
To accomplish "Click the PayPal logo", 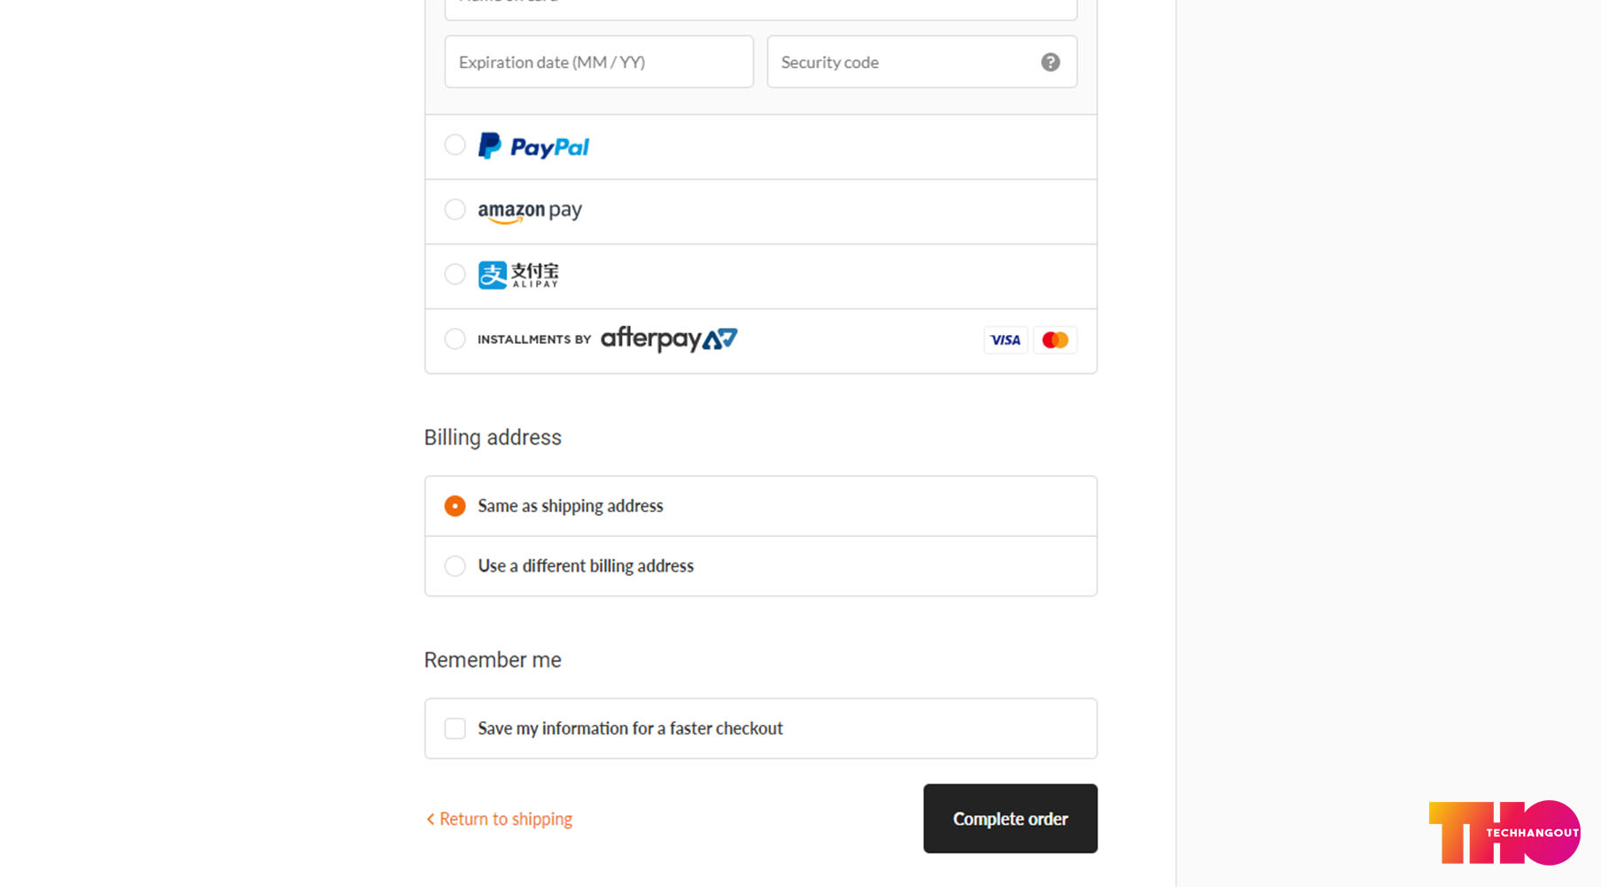I will (533, 146).
